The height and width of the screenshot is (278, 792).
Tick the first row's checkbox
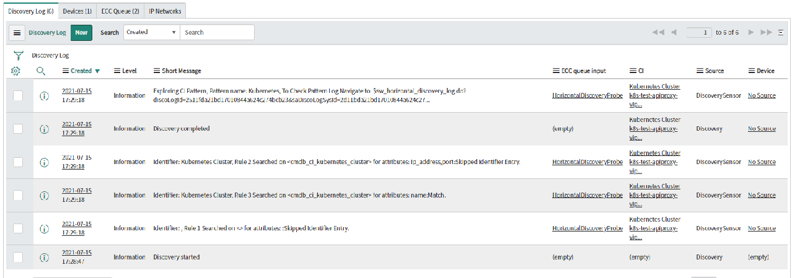point(18,95)
